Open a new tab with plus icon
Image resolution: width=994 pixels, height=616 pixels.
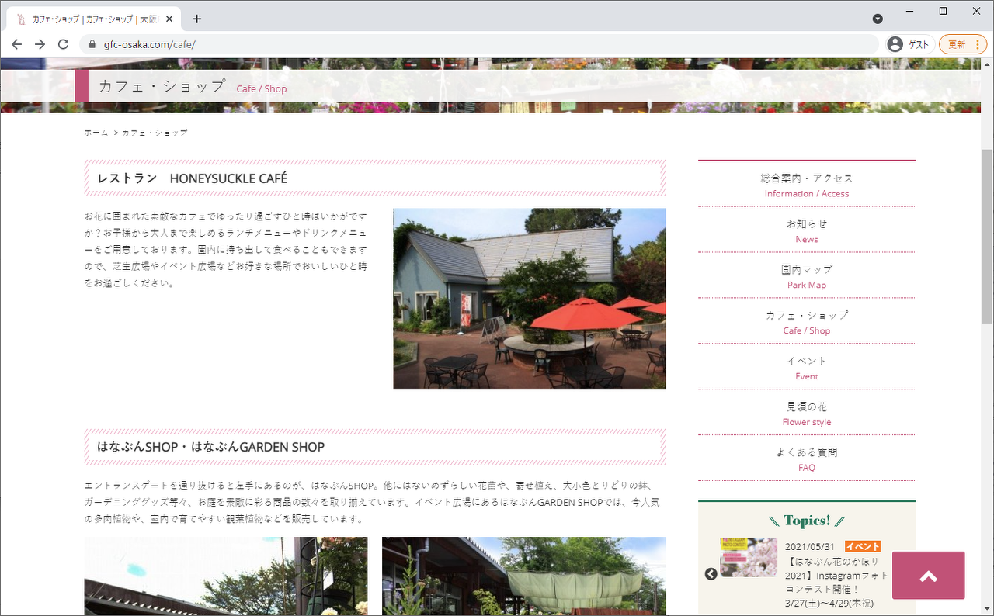(196, 19)
